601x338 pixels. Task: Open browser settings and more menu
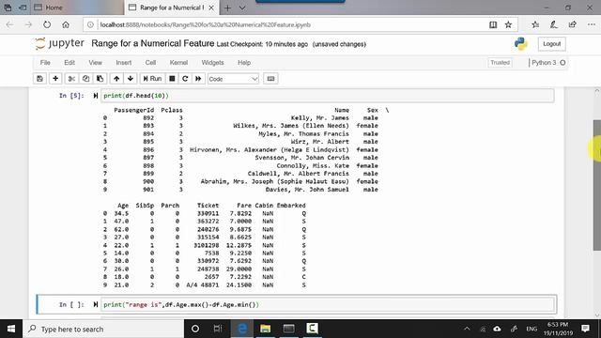pyautogui.click(x=591, y=24)
